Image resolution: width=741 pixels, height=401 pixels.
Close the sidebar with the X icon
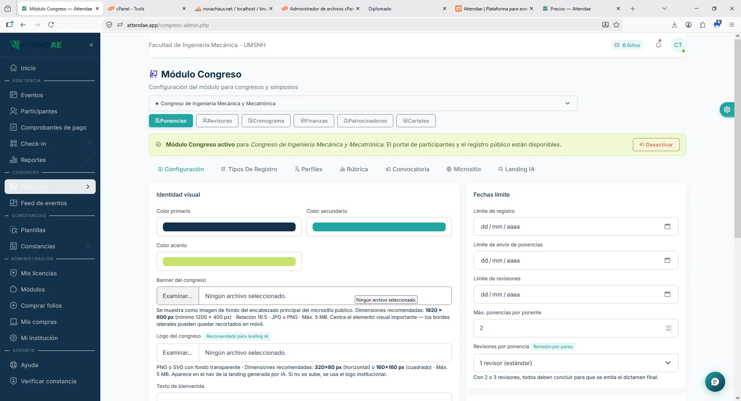pos(91,45)
